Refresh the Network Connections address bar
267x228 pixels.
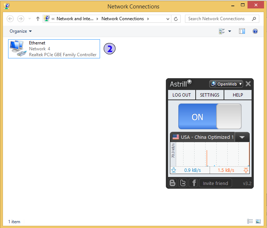tap(176, 19)
